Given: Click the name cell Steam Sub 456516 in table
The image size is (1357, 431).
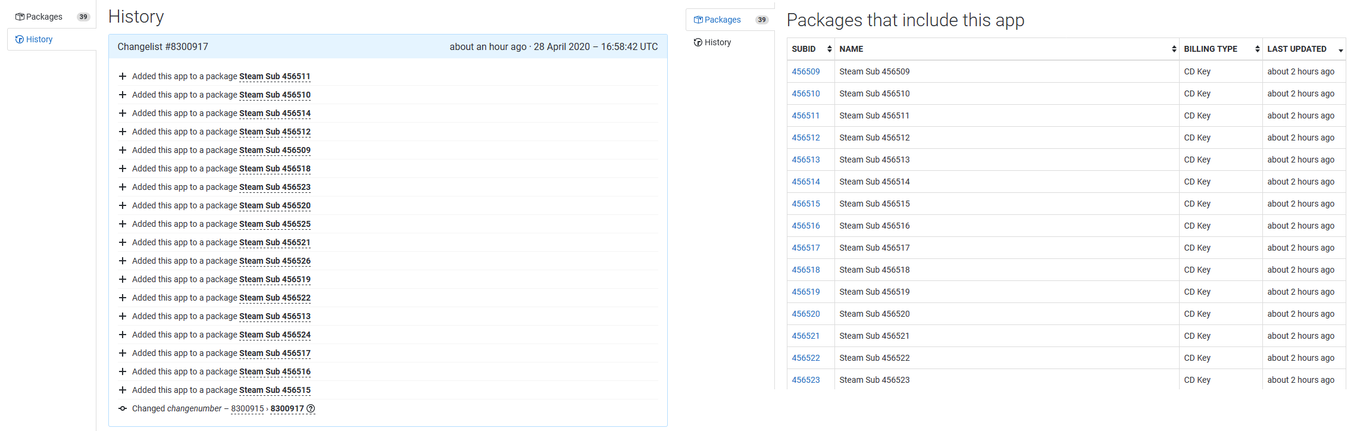Looking at the screenshot, I should [x=1007, y=226].
